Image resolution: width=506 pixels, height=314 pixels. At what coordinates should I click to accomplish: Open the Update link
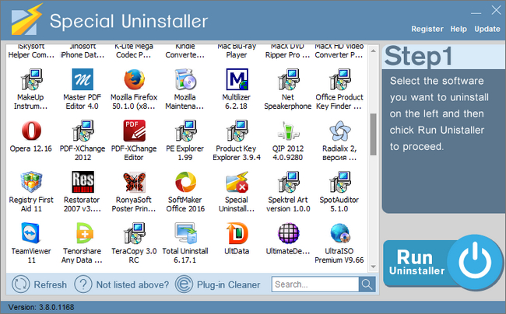click(487, 29)
